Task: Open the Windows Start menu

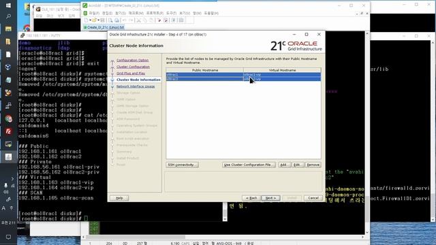Action: point(8,5)
